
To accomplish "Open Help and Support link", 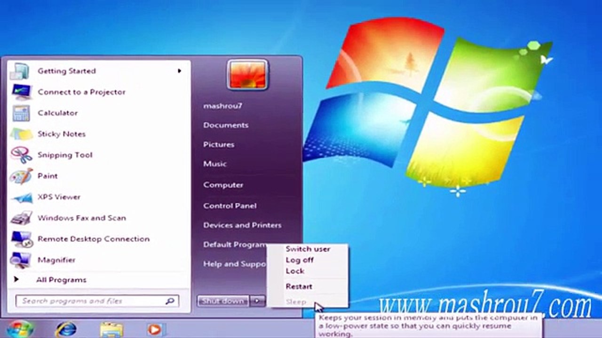I will (x=235, y=264).
